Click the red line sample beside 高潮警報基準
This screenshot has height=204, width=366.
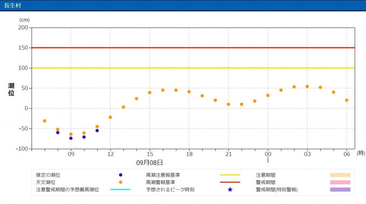tap(230, 182)
